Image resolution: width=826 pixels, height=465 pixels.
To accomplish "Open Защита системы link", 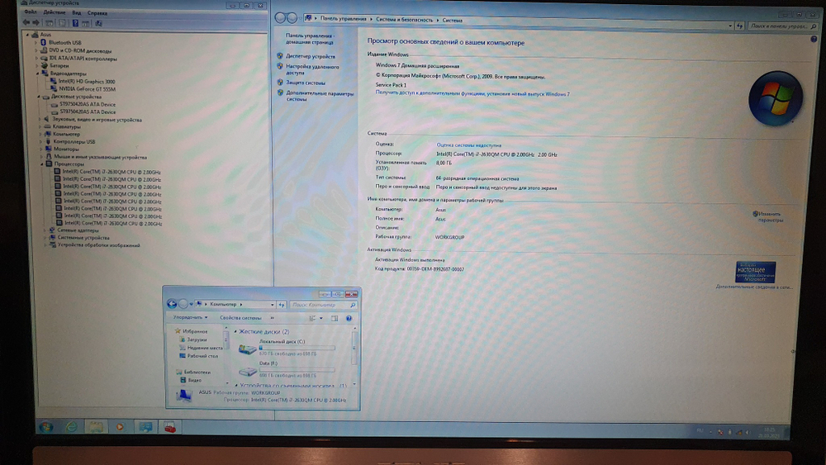I will pyautogui.click(x=306, y=83).
